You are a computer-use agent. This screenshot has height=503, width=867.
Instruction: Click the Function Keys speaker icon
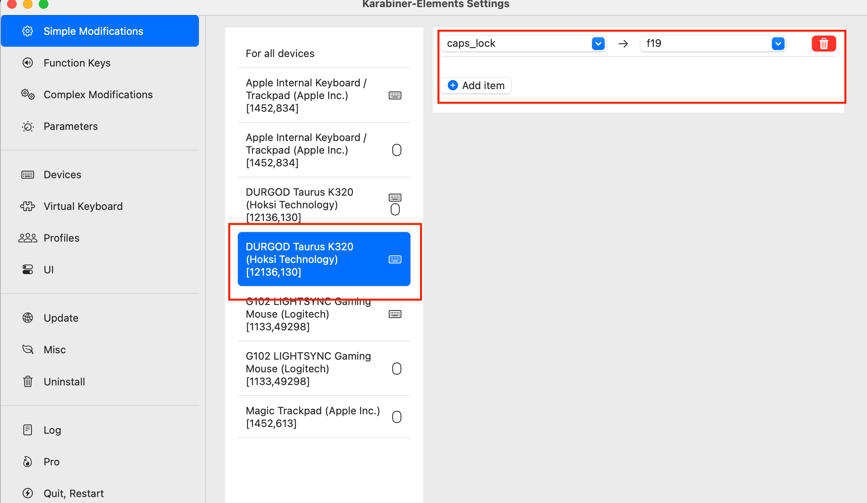click(28, 63)
